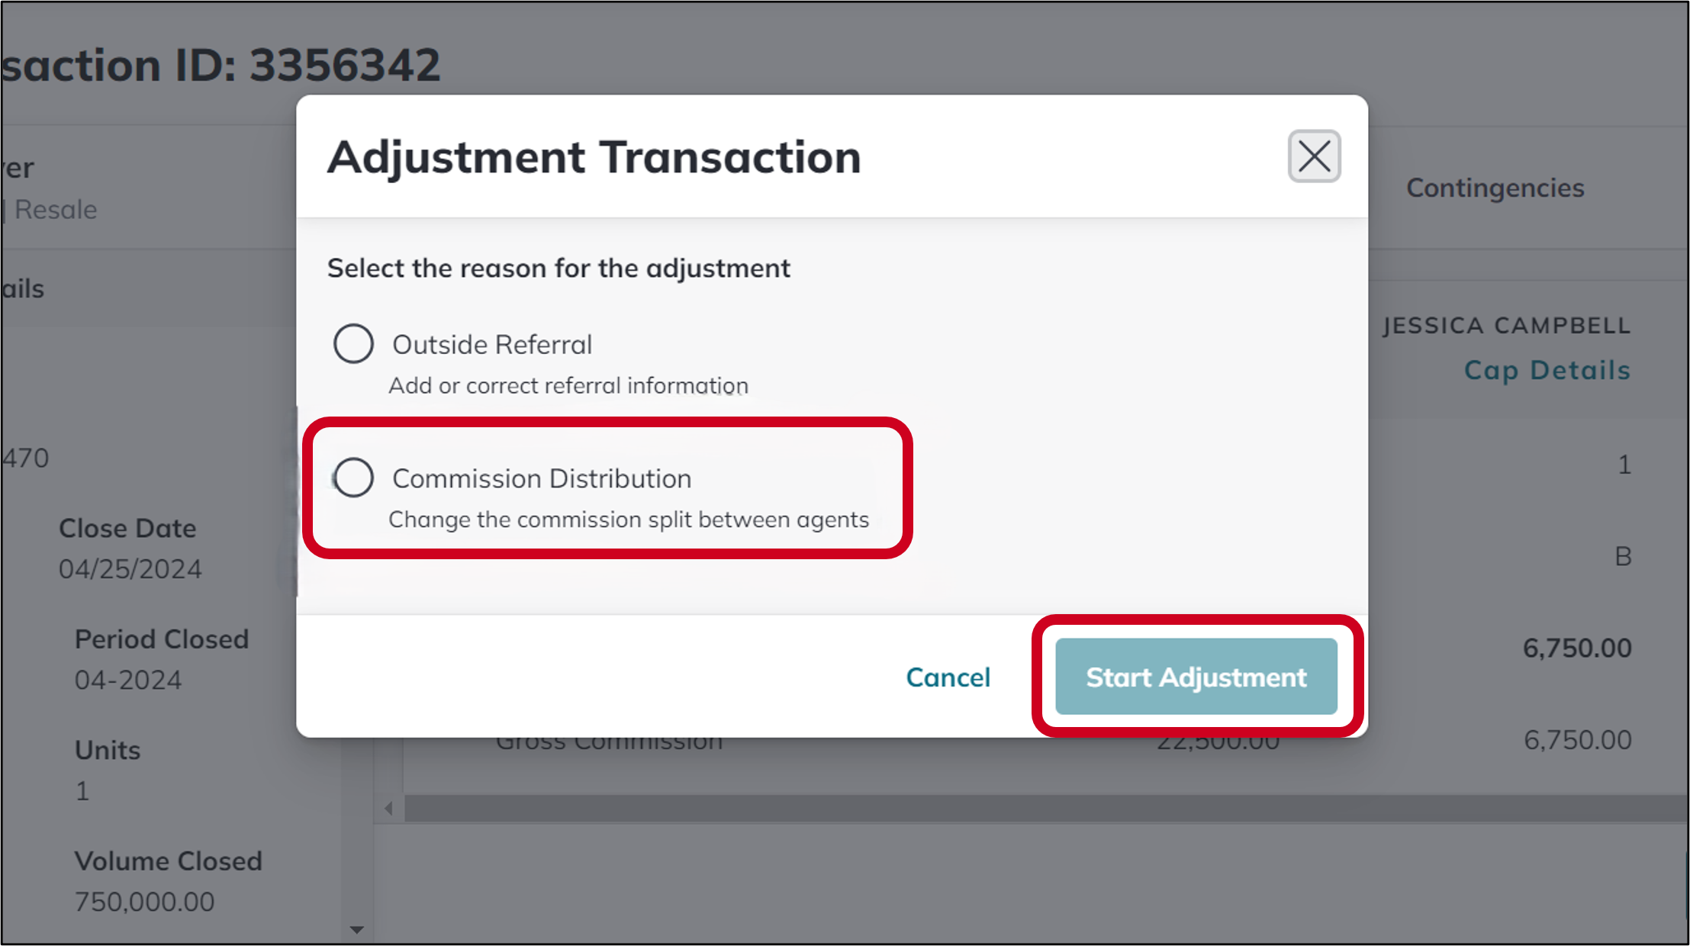
Task: Click the 6,750.00 commission amount
Action: pos(1578,647)
